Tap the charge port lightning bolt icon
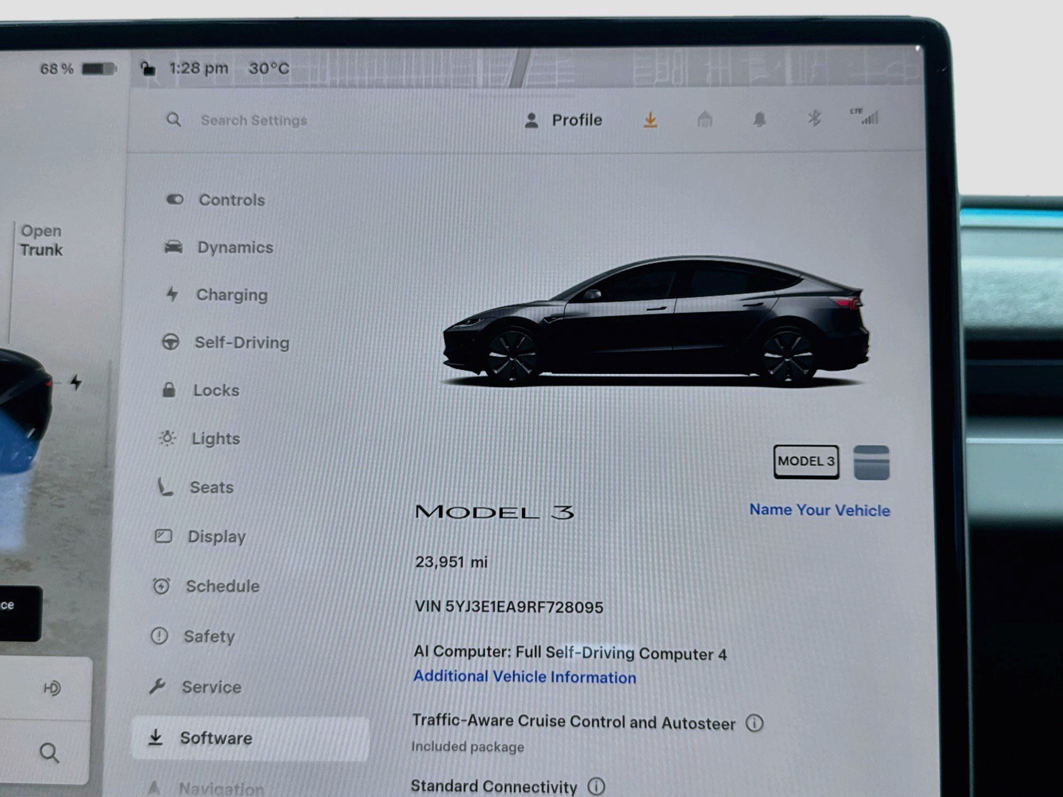Screen dimensions: 1063x797 tap(76, 382)
